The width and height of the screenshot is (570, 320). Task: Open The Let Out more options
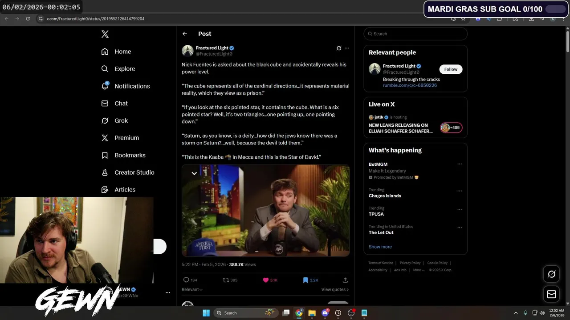pyautogui.click(x=460, y=228)
